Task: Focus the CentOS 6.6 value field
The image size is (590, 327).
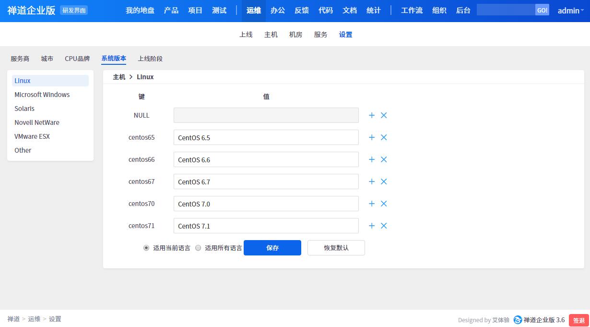Action: (266, 159)
